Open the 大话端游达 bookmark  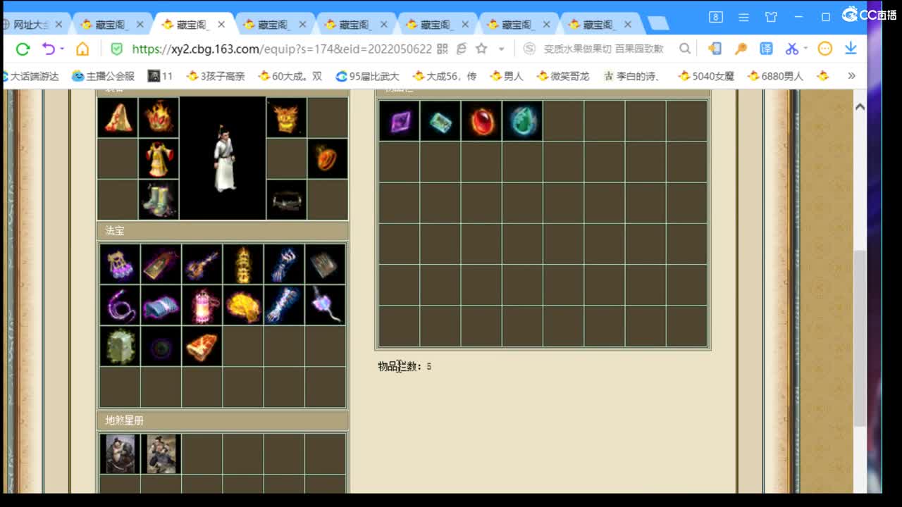(31, 76)
